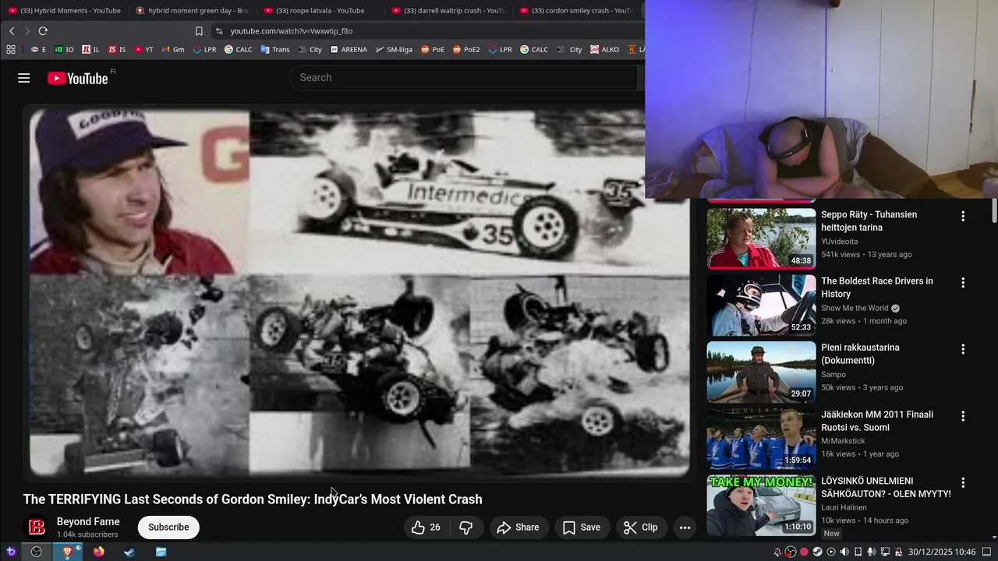
Task: Bookmark this page using the bookmark icon
Action: (199, 31)
